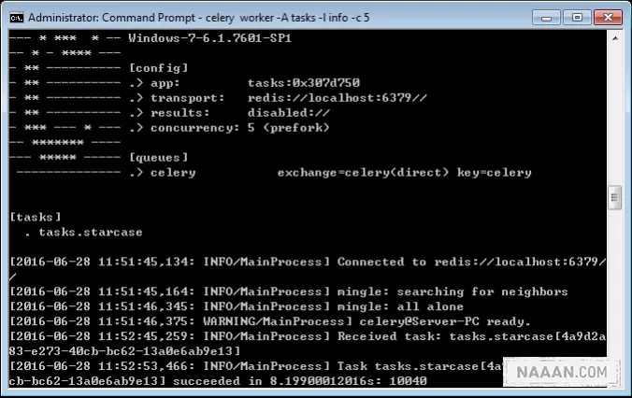Image resolution: width=632 pixels, height=398 pixels.
Task: Click the scrollbar up arrow
Action: [615, 38]
